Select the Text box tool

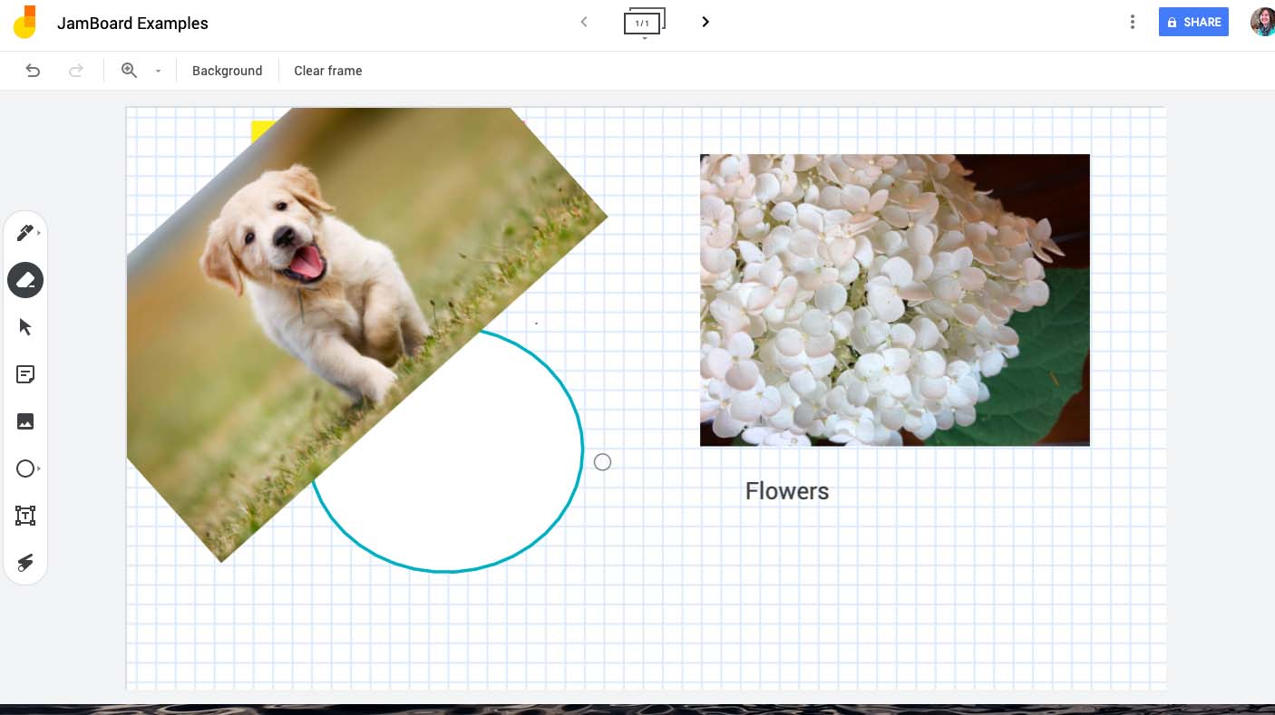point(25,516)
